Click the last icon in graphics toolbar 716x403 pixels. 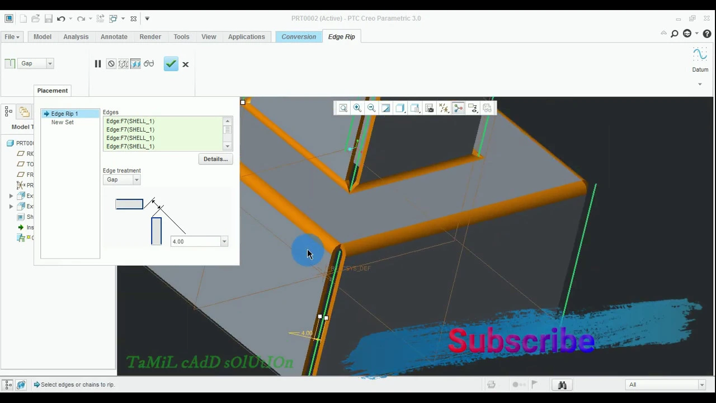[x=487, y=108]
